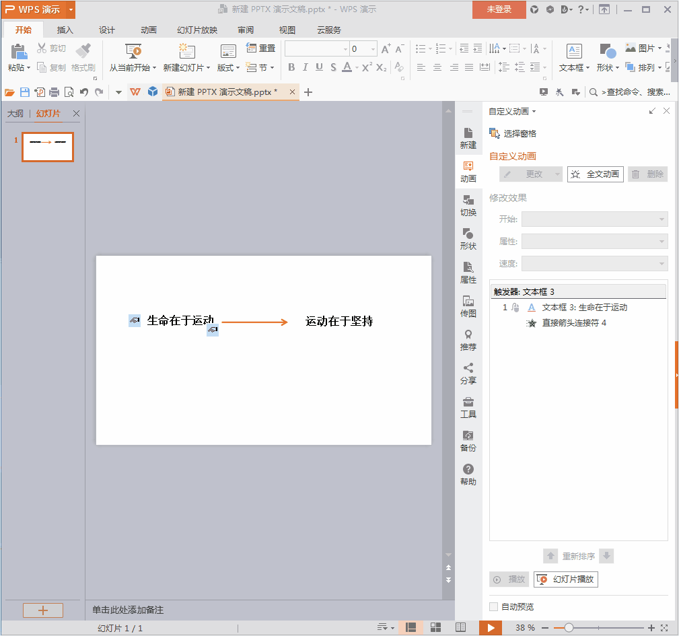
Task: Toggle italic formatting
Action: coord(306,67)
